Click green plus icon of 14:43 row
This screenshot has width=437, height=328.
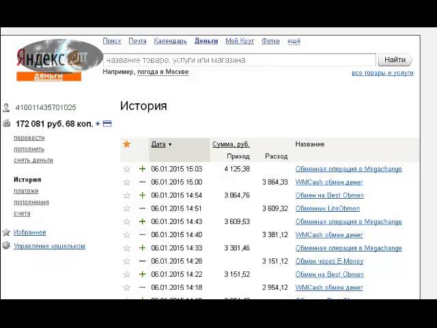tap(143, 221)
